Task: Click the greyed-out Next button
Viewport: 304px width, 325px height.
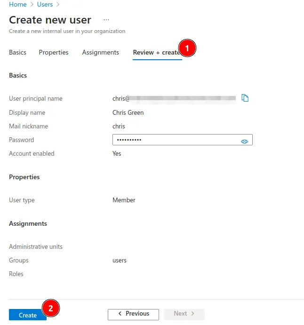Action: (x=184, y=314)
